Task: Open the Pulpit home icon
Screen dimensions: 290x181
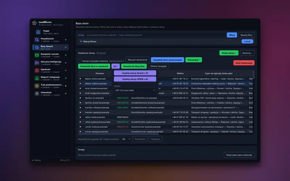Action: coord(38,32)
